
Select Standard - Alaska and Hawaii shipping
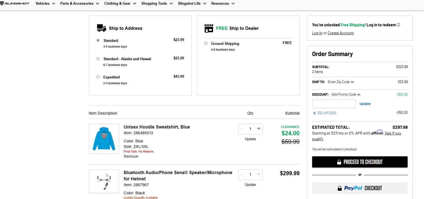98,59
